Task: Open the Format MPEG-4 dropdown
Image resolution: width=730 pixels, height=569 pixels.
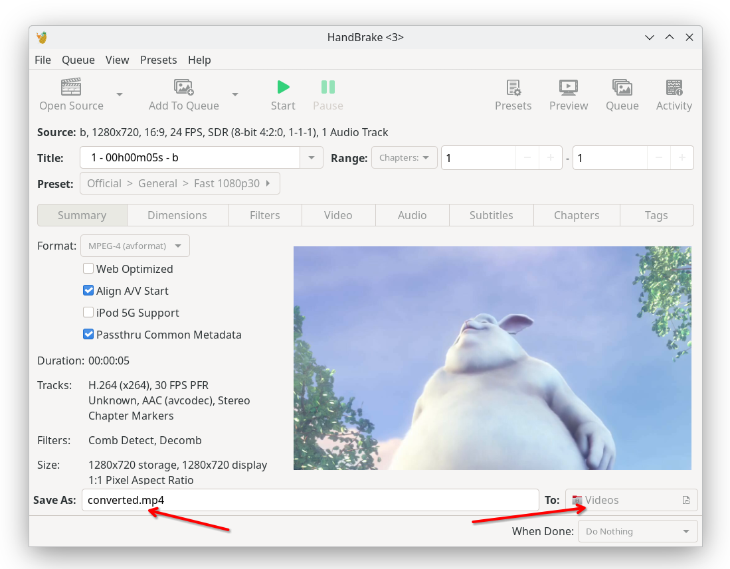Action: 135,246
